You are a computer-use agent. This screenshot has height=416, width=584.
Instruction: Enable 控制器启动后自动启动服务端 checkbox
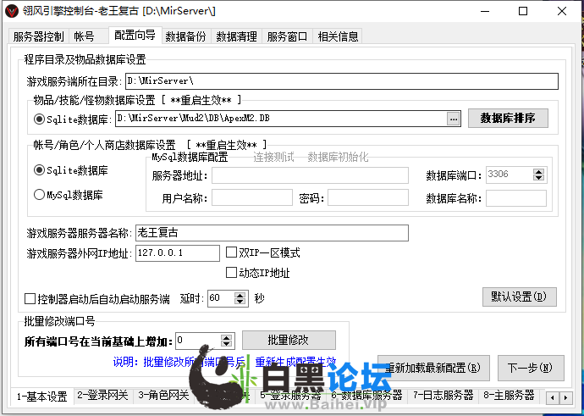[30, 298]
